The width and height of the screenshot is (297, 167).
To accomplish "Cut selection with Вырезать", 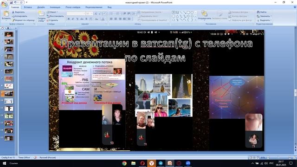I will tap(18, 12).
